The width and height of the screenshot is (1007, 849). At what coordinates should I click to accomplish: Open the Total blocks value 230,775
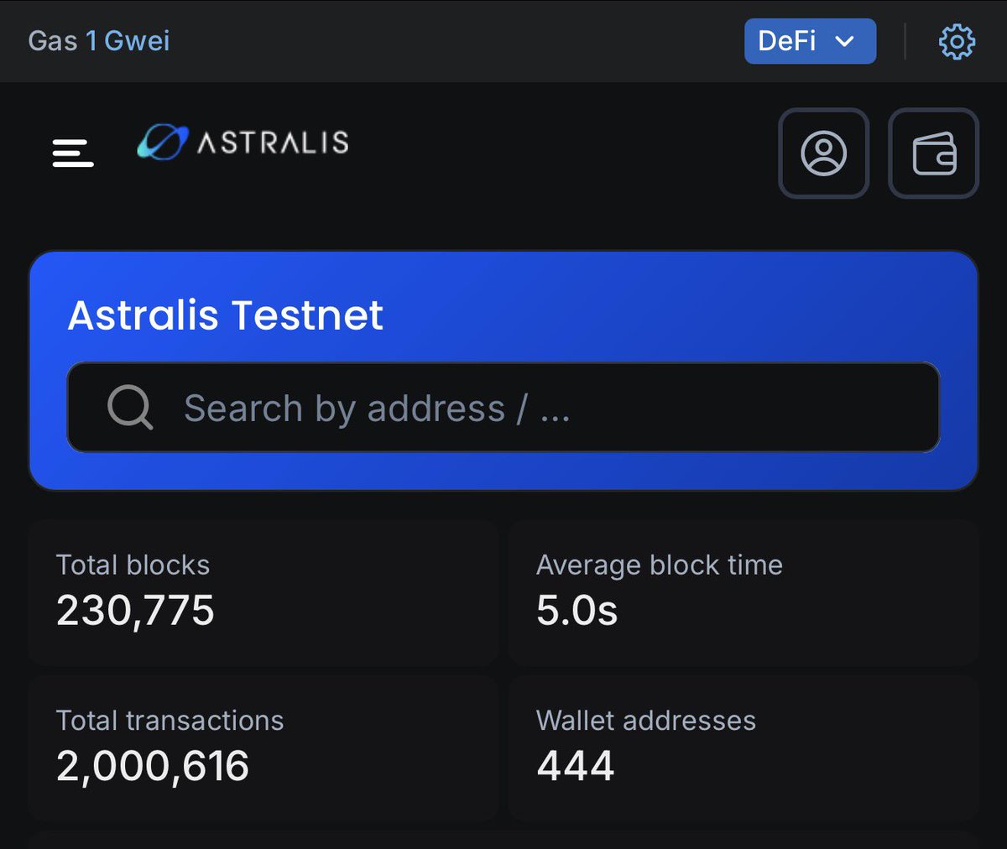(x=135, y=610)
